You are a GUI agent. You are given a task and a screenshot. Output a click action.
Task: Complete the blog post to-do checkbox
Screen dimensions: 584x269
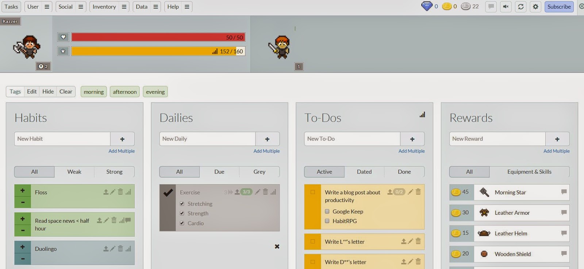[x=313, y=192]
